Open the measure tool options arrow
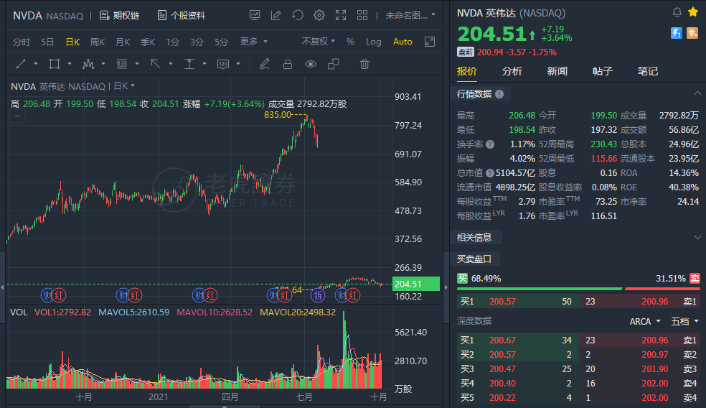The width and height of the screenshot is (706, 408). pos(204,64)
